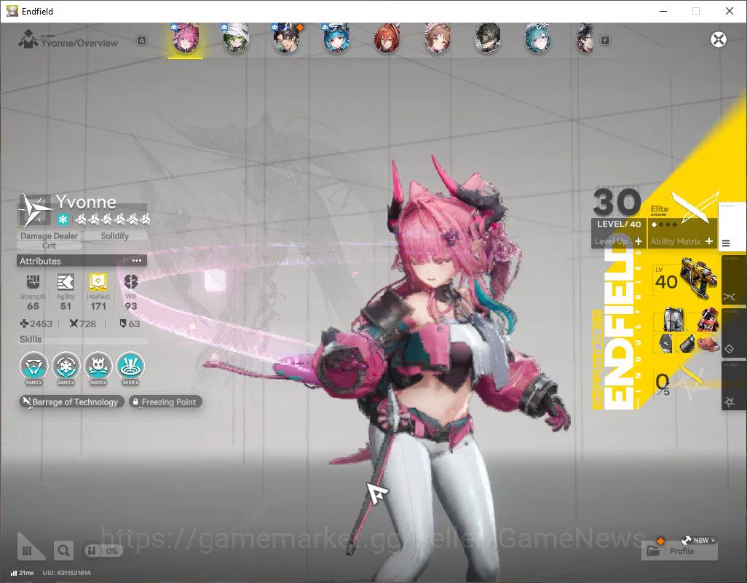This screenshot has height=583, width=747.
Task: Click the Will brain attribute icon
Action: point(130,282)
